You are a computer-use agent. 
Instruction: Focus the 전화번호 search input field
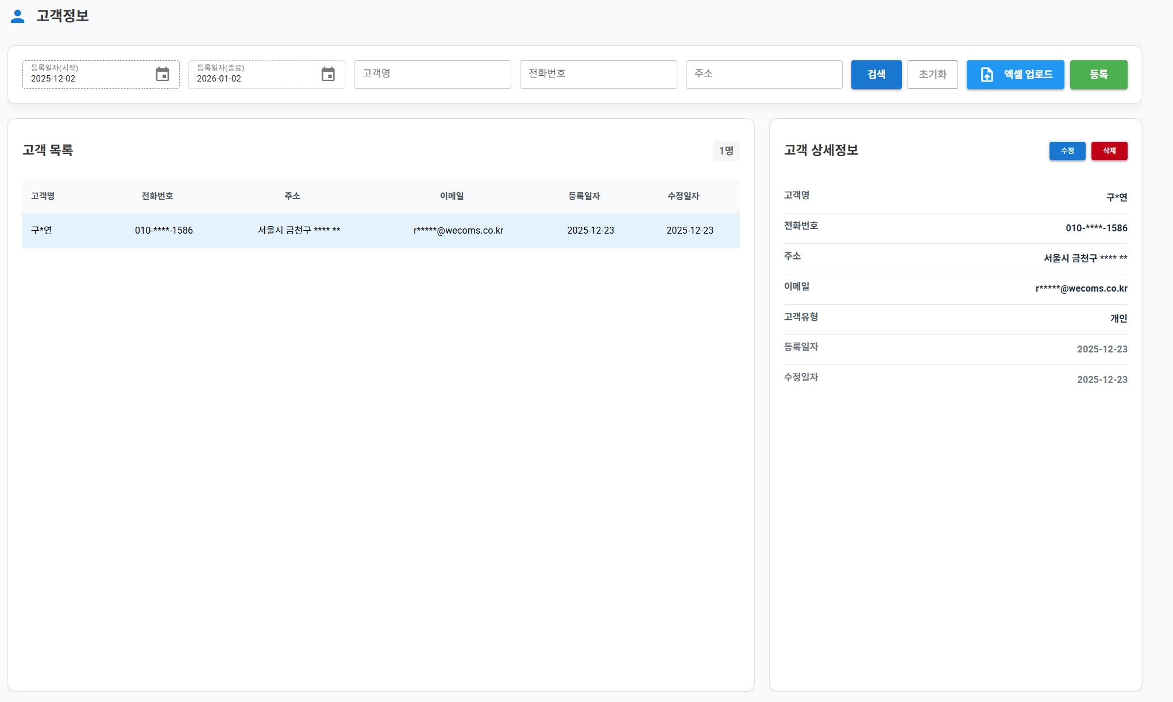[598, 75]
